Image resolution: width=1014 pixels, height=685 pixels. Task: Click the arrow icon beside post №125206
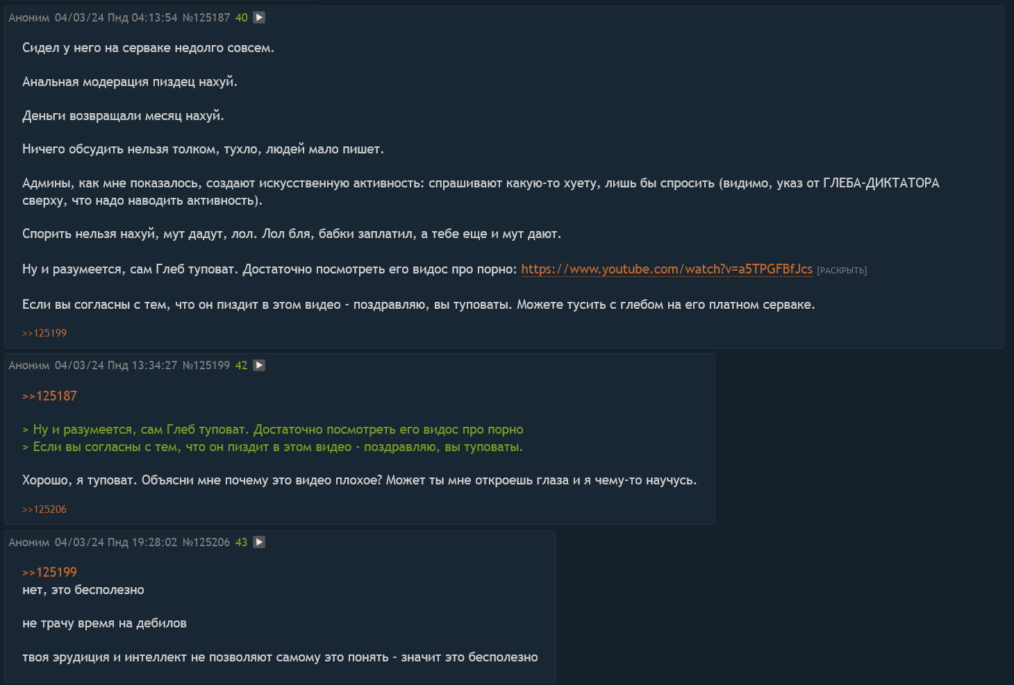259,542
